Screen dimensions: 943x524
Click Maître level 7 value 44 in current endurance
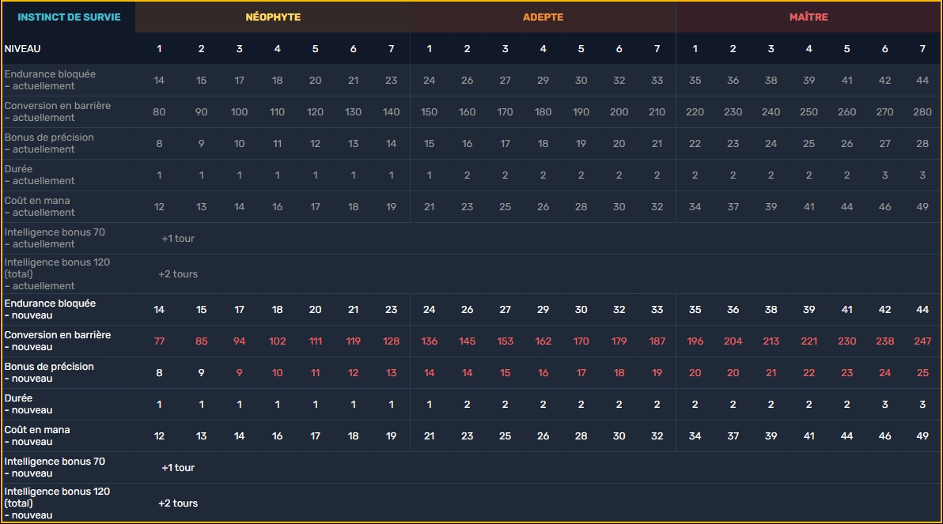point(922,80)
